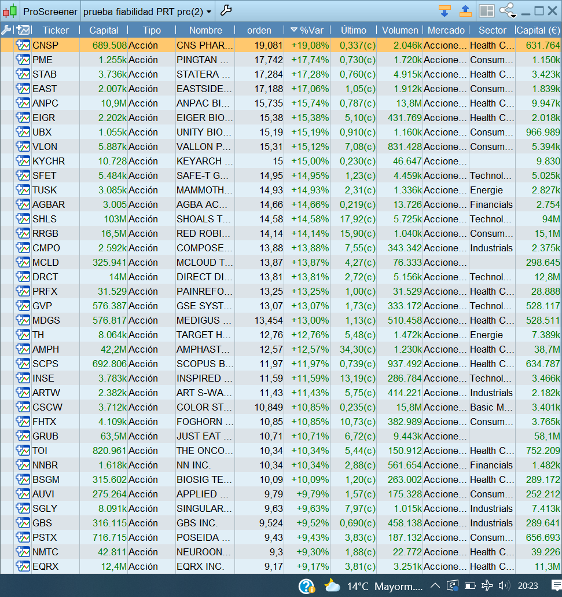The width and height of the screenshot is (562, 597).
Task: Click the TARGET H... name cell
Action: point(204,335)
